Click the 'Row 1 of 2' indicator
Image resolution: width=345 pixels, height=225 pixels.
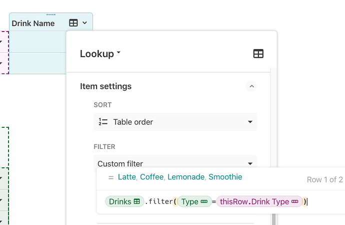[324, 179]
